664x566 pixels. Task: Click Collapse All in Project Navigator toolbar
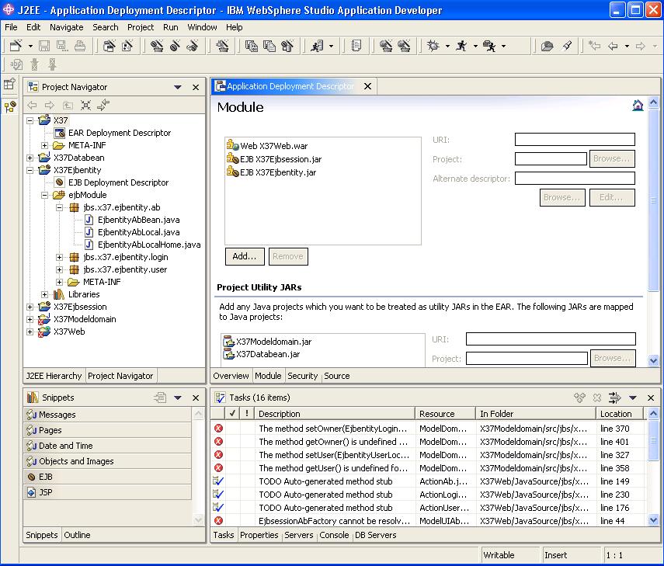point(85,105)
